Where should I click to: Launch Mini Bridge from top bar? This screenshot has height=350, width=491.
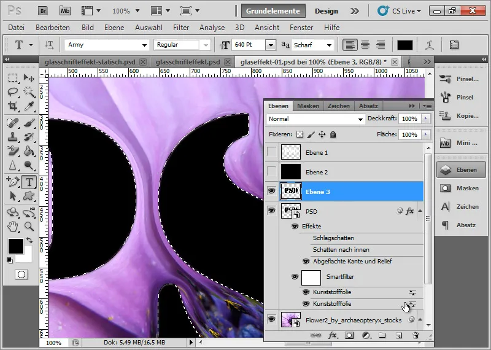pos(65,11)
